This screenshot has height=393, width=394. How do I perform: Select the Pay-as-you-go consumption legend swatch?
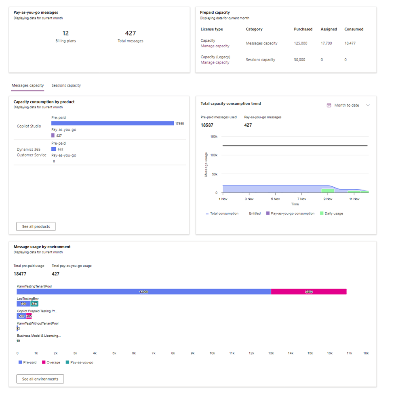coord(268,213)
